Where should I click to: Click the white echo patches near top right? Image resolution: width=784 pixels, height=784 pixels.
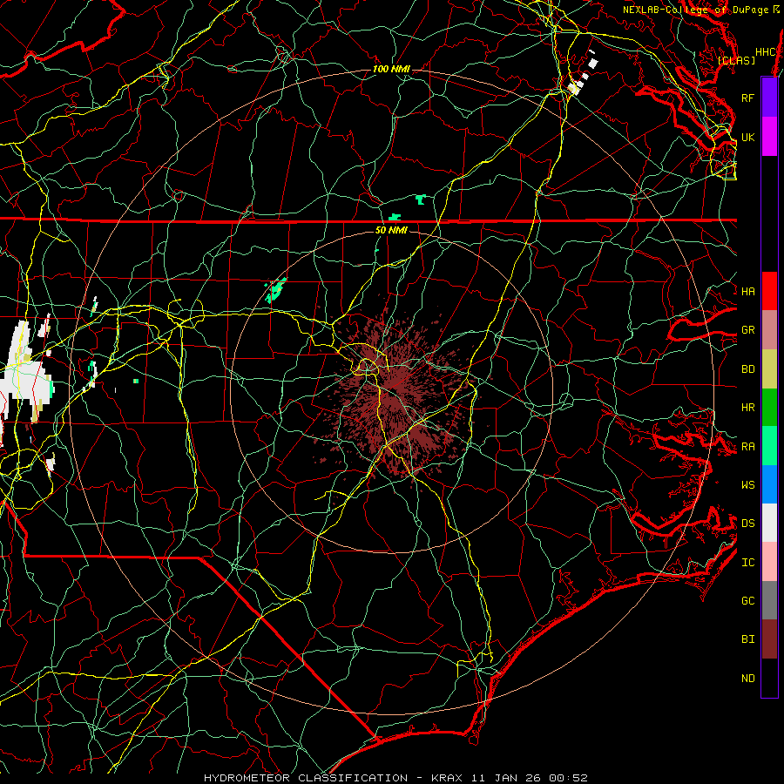(582, 74)
